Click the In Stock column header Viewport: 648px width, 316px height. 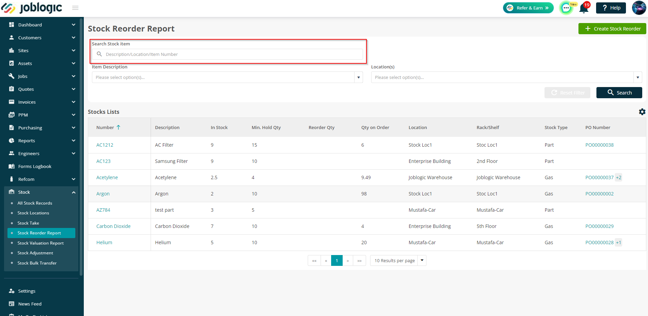219,127
